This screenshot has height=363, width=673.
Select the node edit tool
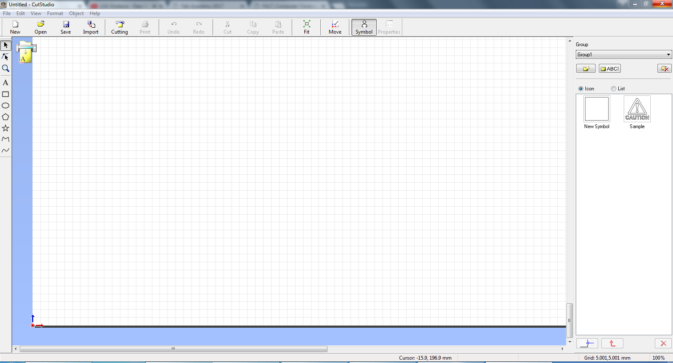5,57
